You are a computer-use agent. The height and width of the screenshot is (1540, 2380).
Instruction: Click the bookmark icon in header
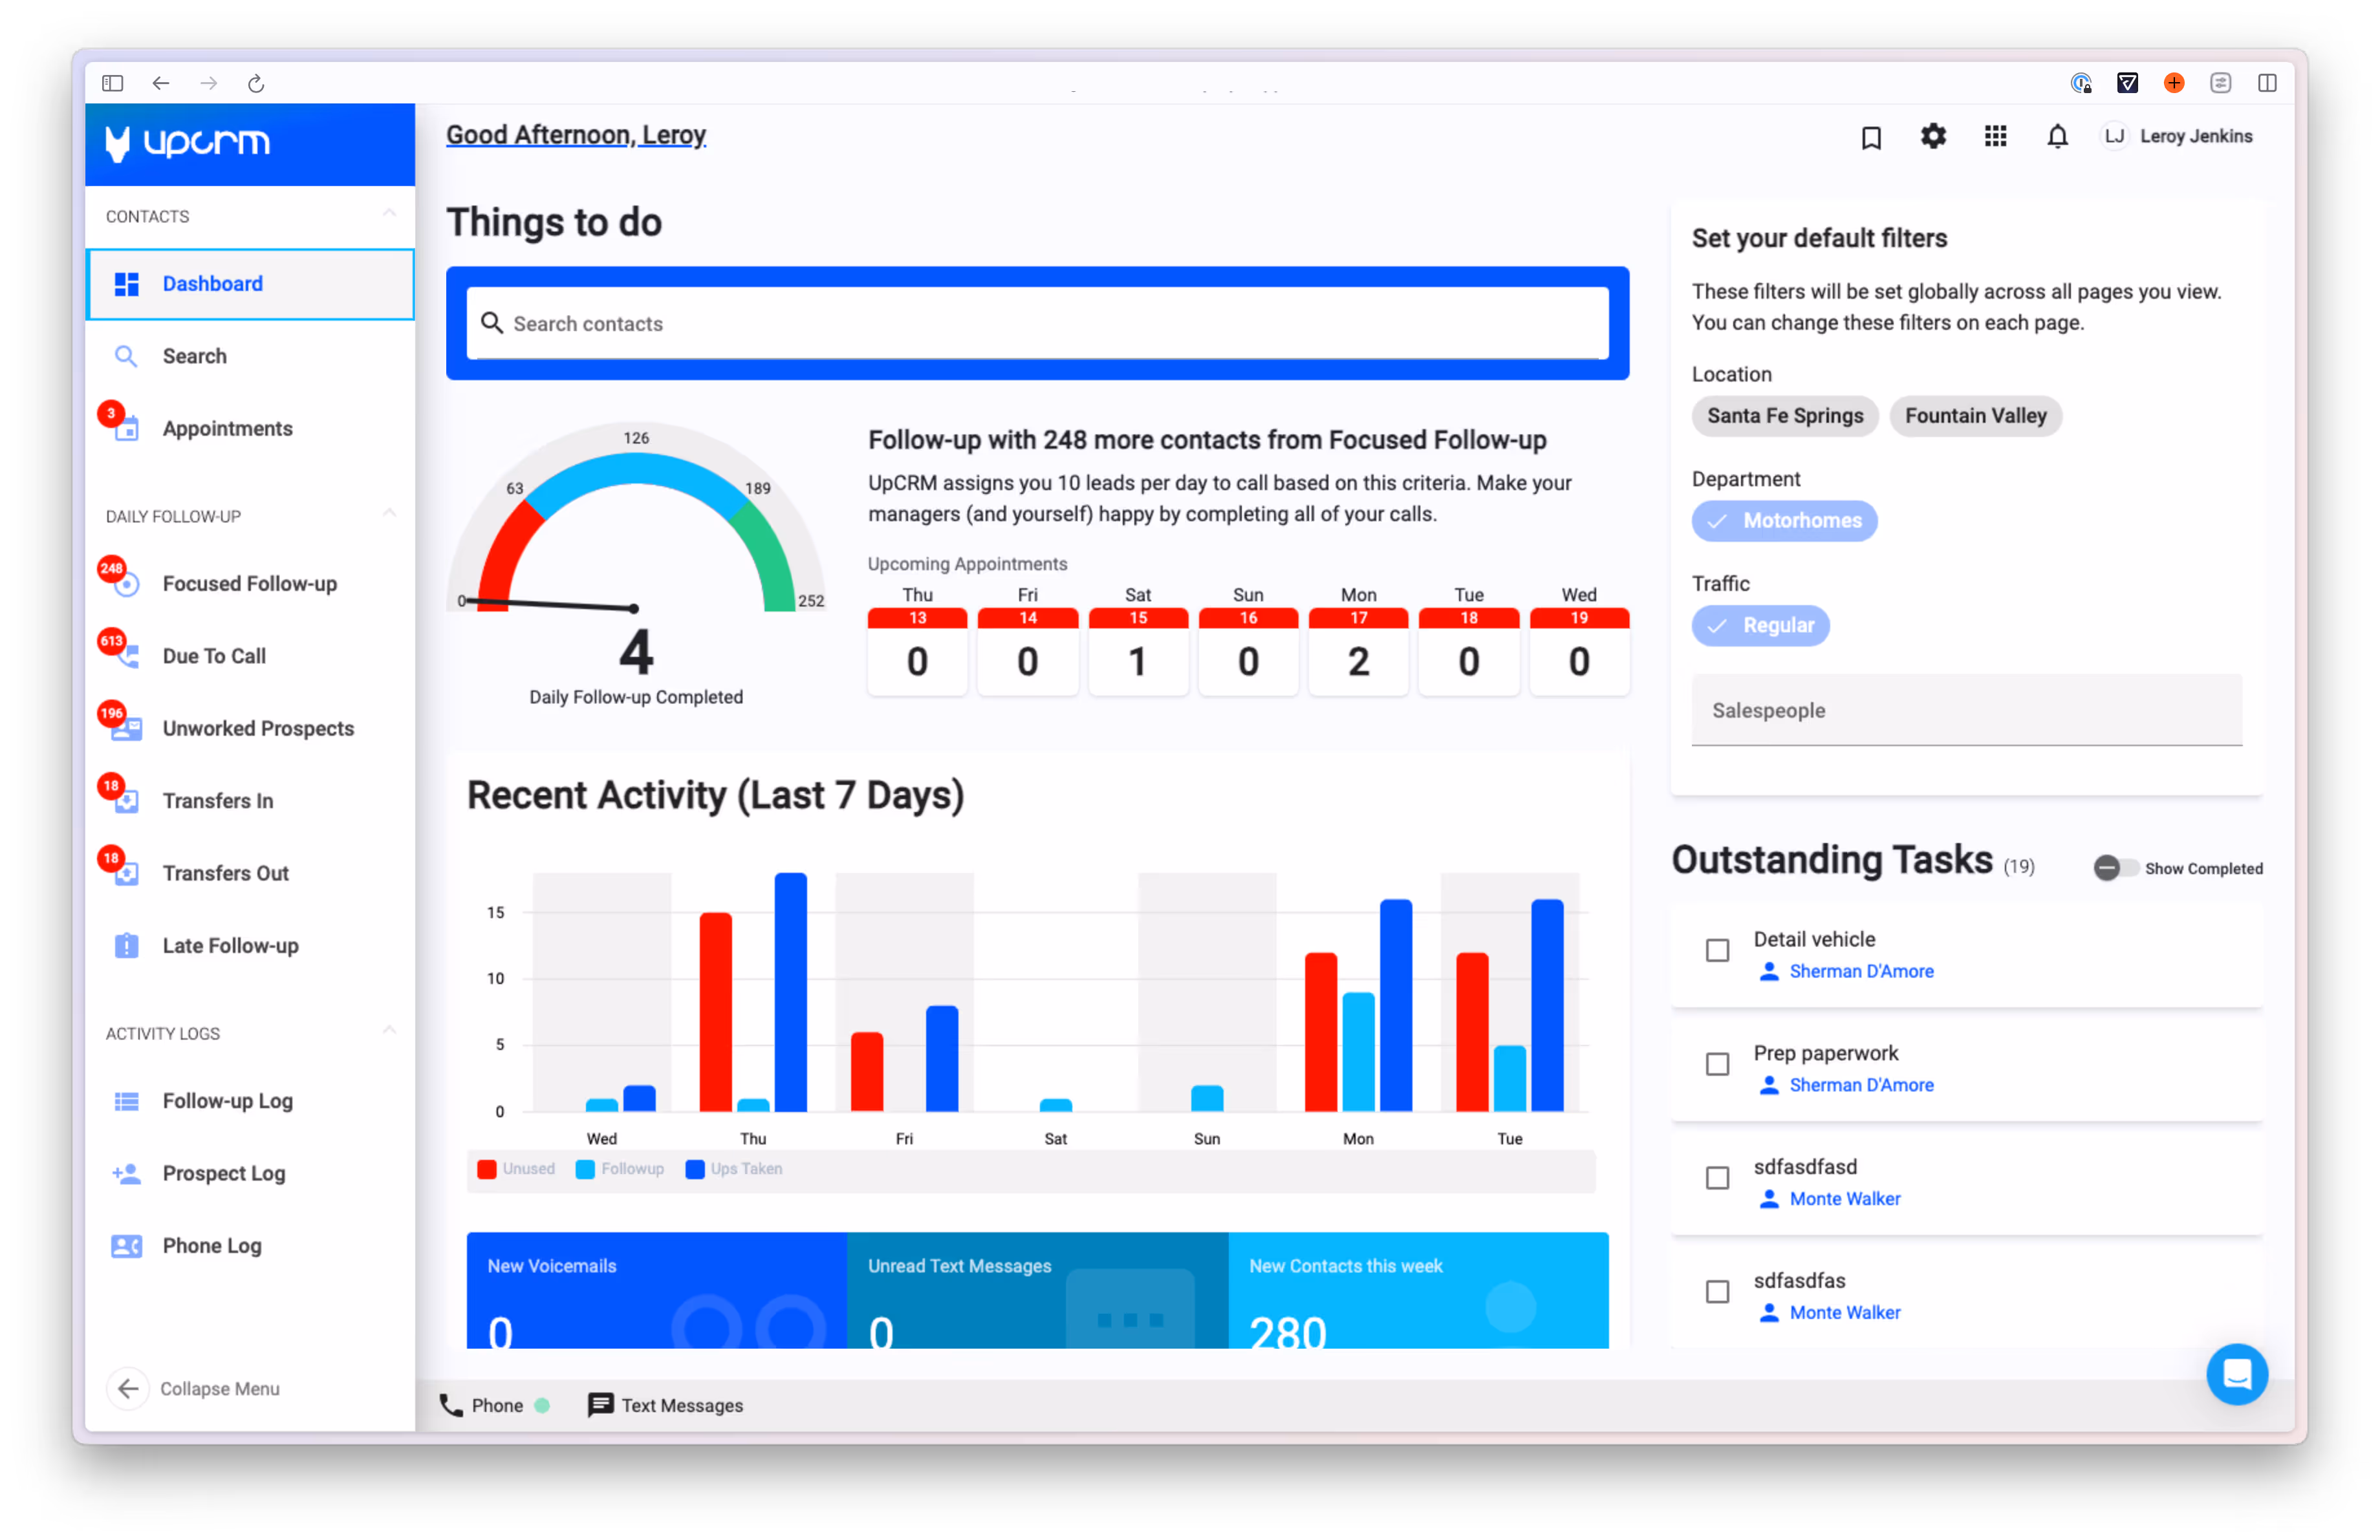pos(1871,137)
